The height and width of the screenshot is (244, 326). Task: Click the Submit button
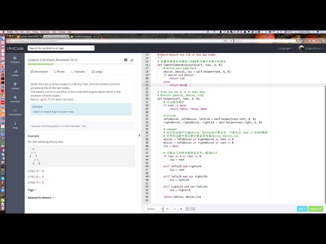click(316, 209)
